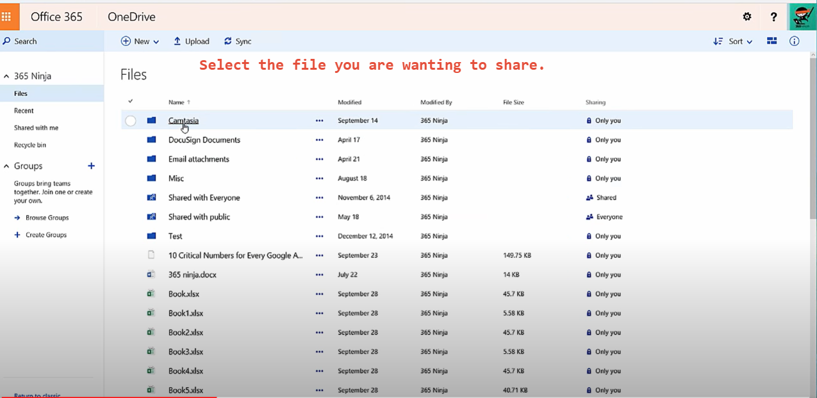Open Recycle bin in sidebar
The height and width of the screenshot is (398, 817).
coord(30,145)
